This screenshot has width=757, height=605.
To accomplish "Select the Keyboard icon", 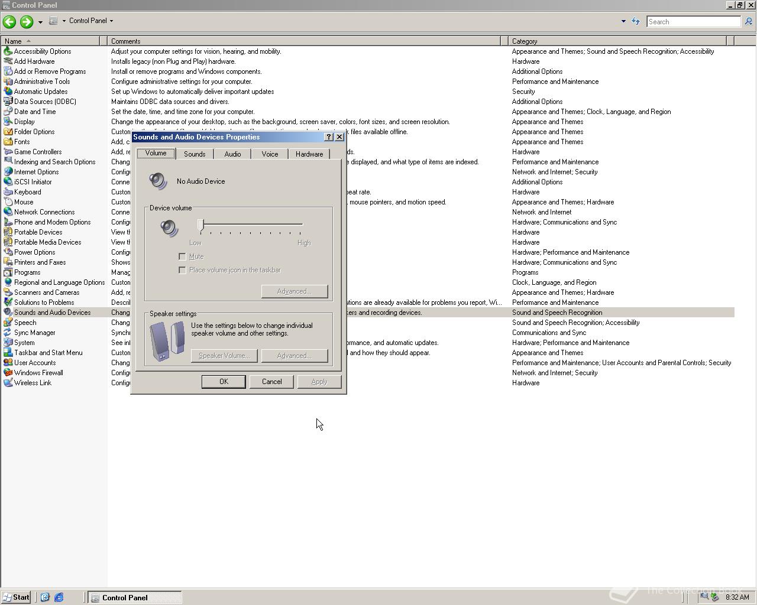I will point(8,192).
